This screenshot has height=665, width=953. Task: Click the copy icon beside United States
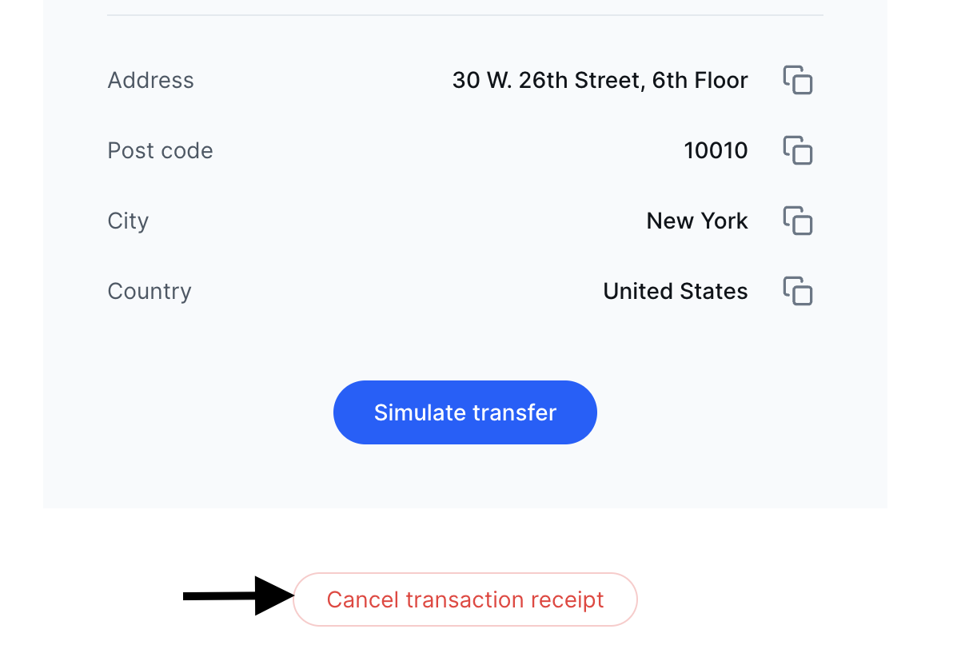[x=797, y=291]
